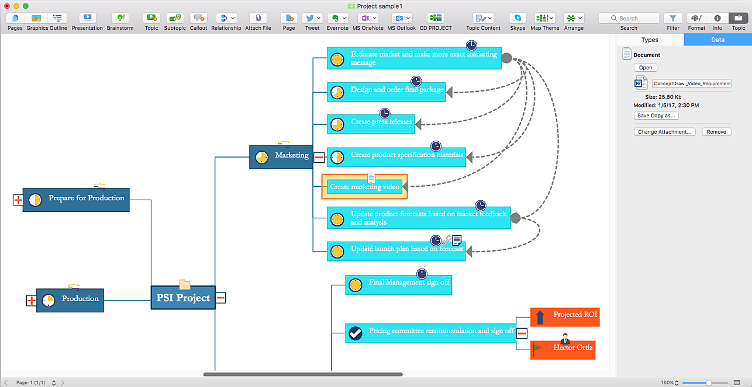This screenshot has width=752, height=387.
Task: Collapse the Marketing branch minus button
Action: click(319, 157)
